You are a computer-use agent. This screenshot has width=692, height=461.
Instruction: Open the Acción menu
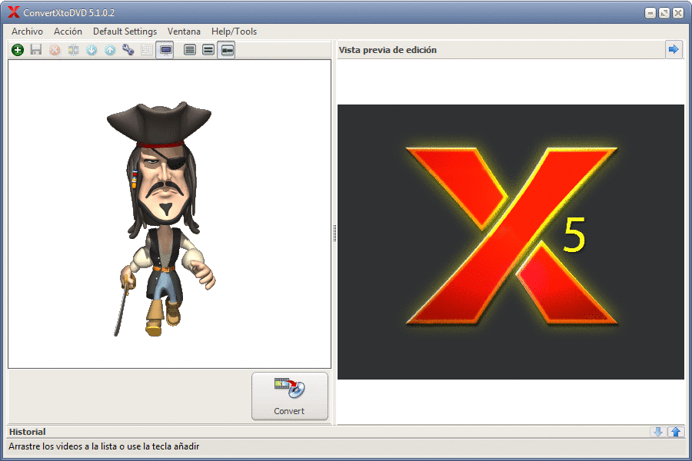pos(68,32)
